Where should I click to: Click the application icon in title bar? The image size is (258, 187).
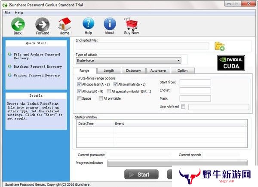[5, 5]
